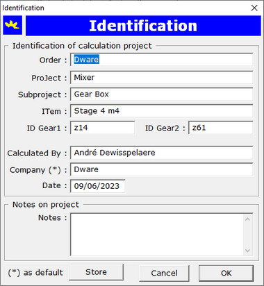The height and width of the screenshot is (286, 264).
Task: Click the Item field showing Stage 4 m4
Action: tap(161, 111)
